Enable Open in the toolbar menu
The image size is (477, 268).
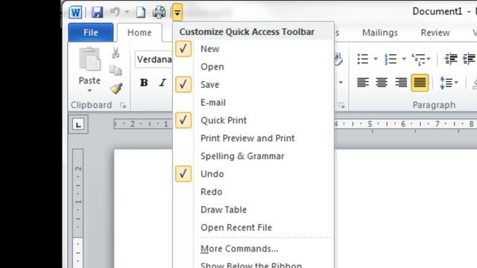pos(253,67)
